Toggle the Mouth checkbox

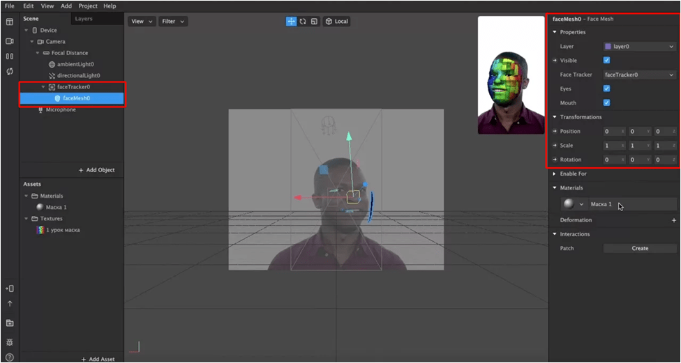point(606,102)
